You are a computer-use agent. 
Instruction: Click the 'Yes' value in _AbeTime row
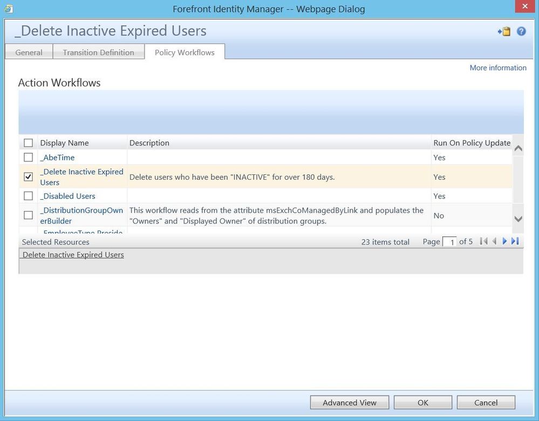coord(439,158)
